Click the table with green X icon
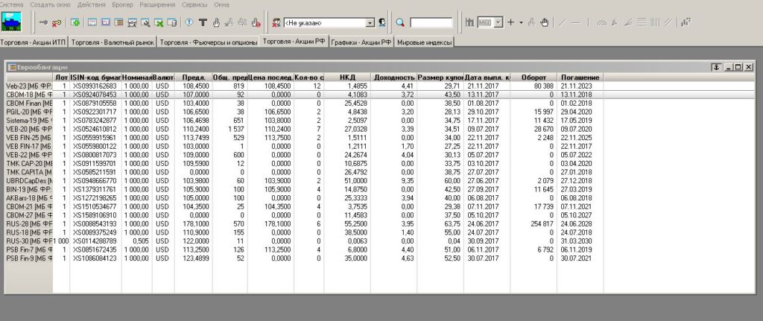The image size is (763, 321). 159,22
